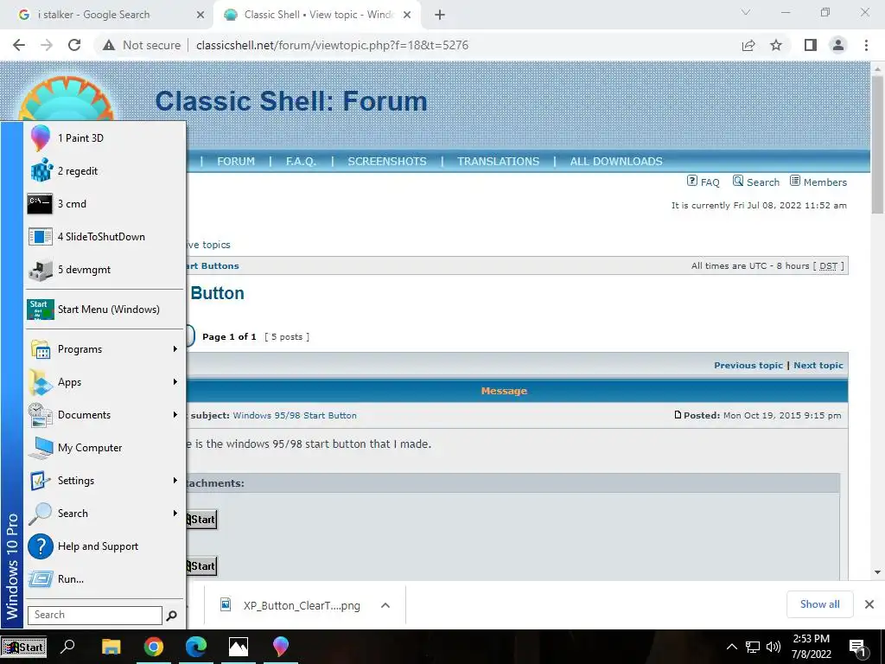
Task: Open the forum Members link
Action: coord(818,182)
